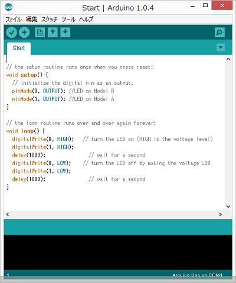Click the editor scroll down arrow
The height and width of the screenshot is (283, 236).
(228, 206)
